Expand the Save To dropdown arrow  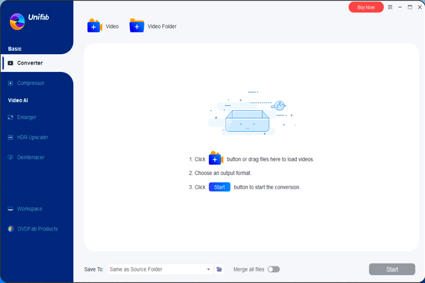(x=208, y=269)
